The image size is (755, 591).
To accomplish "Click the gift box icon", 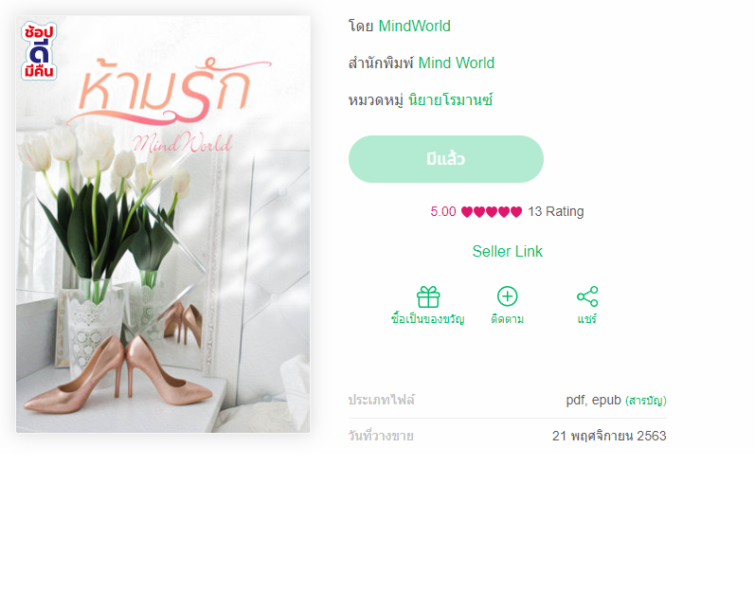I will coord(428,297).
